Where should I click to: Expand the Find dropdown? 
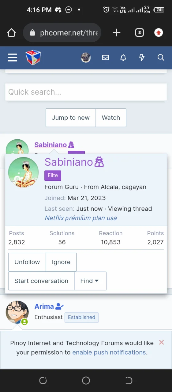(x=90, y=281)
